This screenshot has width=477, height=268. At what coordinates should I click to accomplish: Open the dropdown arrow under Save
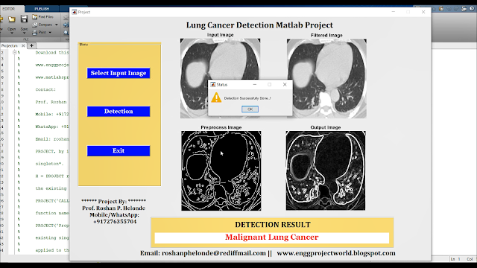click(x=24, y=33)
